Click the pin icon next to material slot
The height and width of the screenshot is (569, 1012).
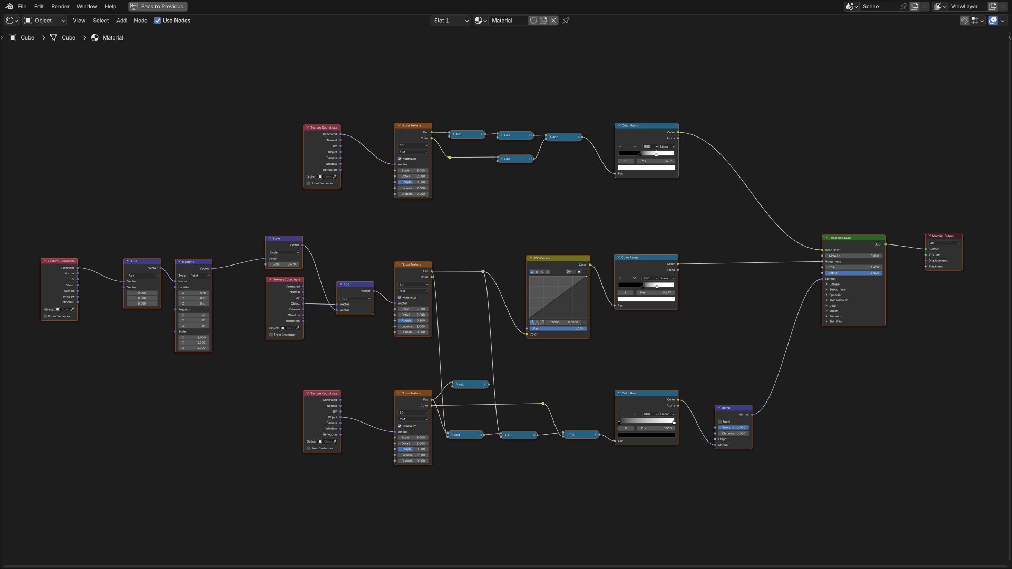566,21
